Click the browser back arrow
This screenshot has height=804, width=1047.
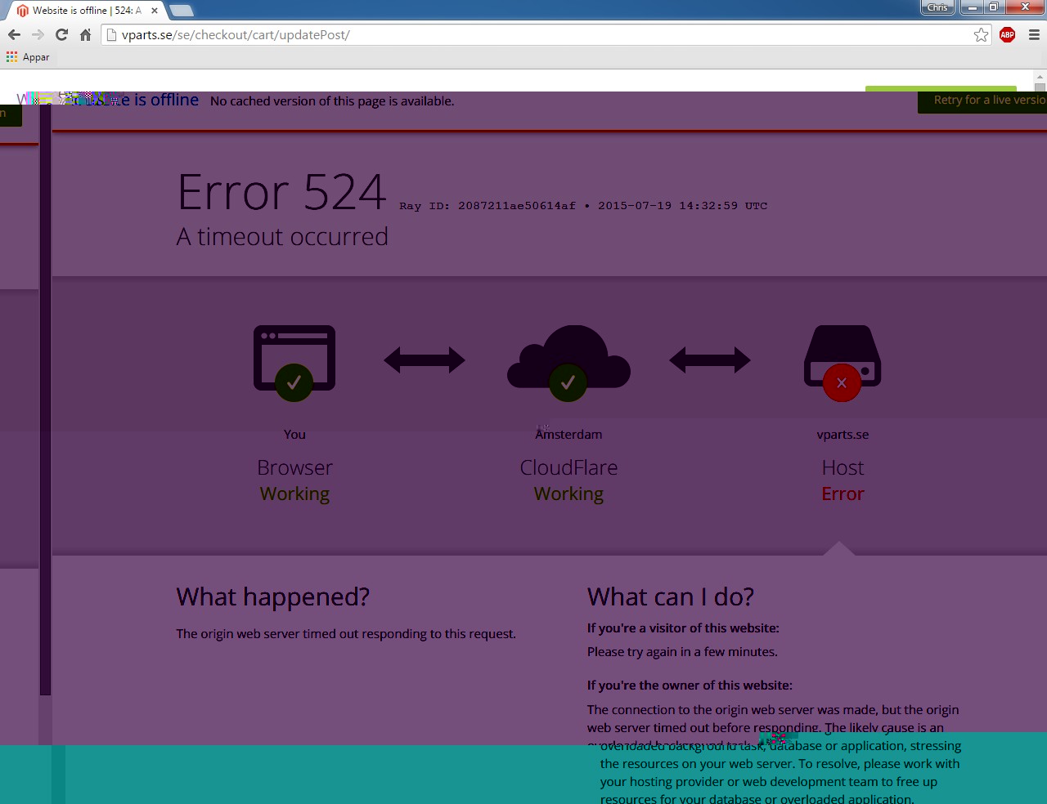[x=14, y=34]
